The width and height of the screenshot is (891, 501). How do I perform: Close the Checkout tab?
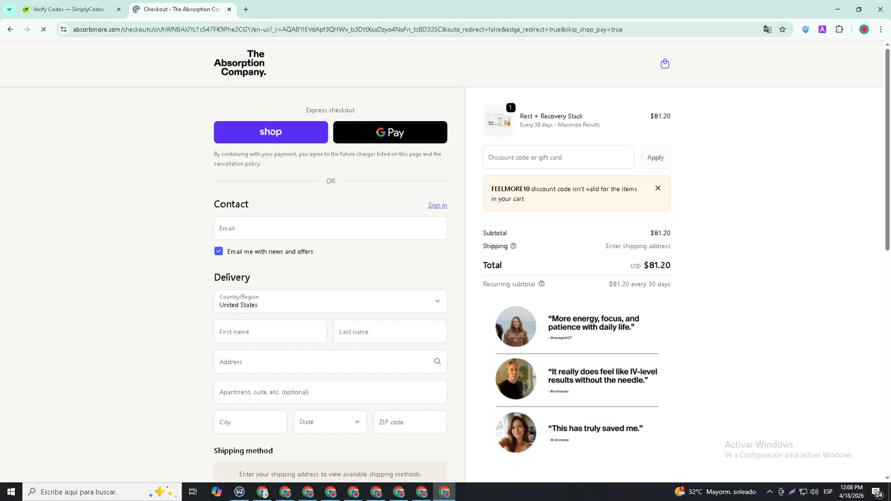tap(229, 9)
